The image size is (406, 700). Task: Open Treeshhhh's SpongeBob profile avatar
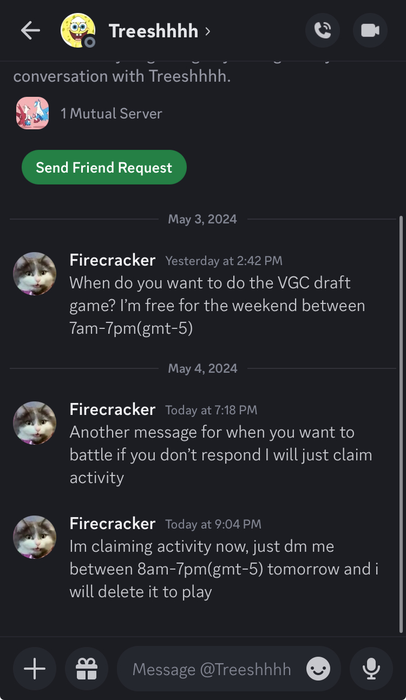pos(78,30)
